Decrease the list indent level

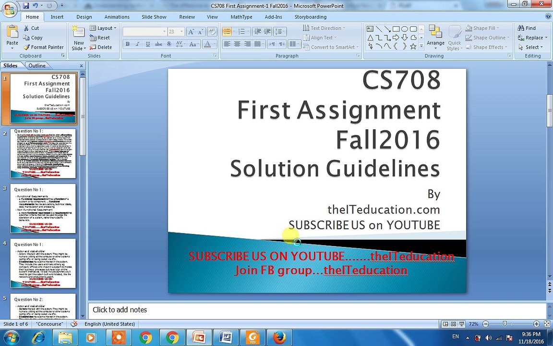[258, 31]
